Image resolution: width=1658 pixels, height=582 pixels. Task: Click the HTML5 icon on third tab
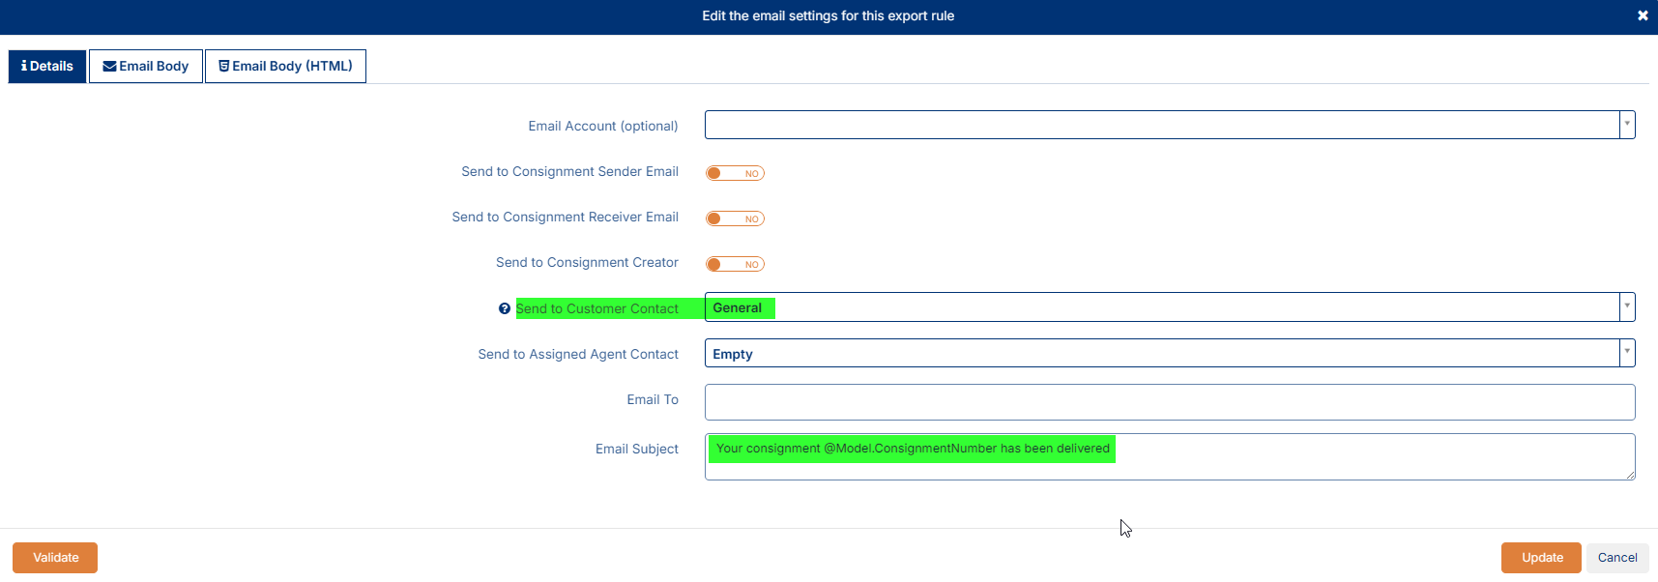pos(224,66)
